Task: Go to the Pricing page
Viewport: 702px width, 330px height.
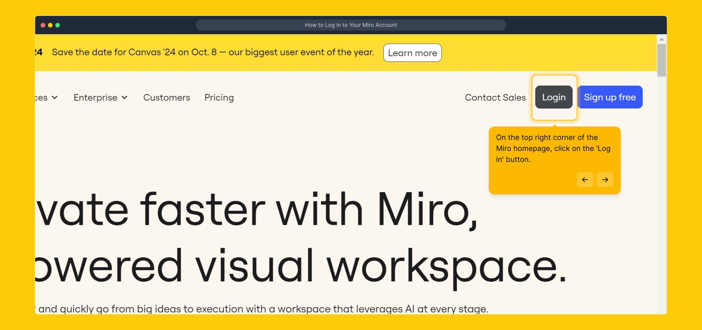Action: [219, 97]
